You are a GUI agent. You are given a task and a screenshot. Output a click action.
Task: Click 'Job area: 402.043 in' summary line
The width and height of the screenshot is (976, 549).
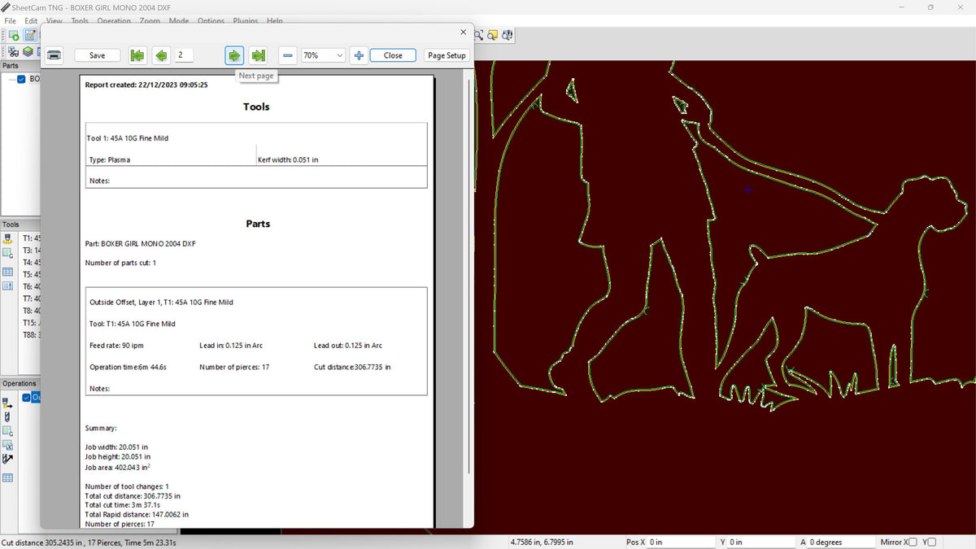tap(118, 468)
